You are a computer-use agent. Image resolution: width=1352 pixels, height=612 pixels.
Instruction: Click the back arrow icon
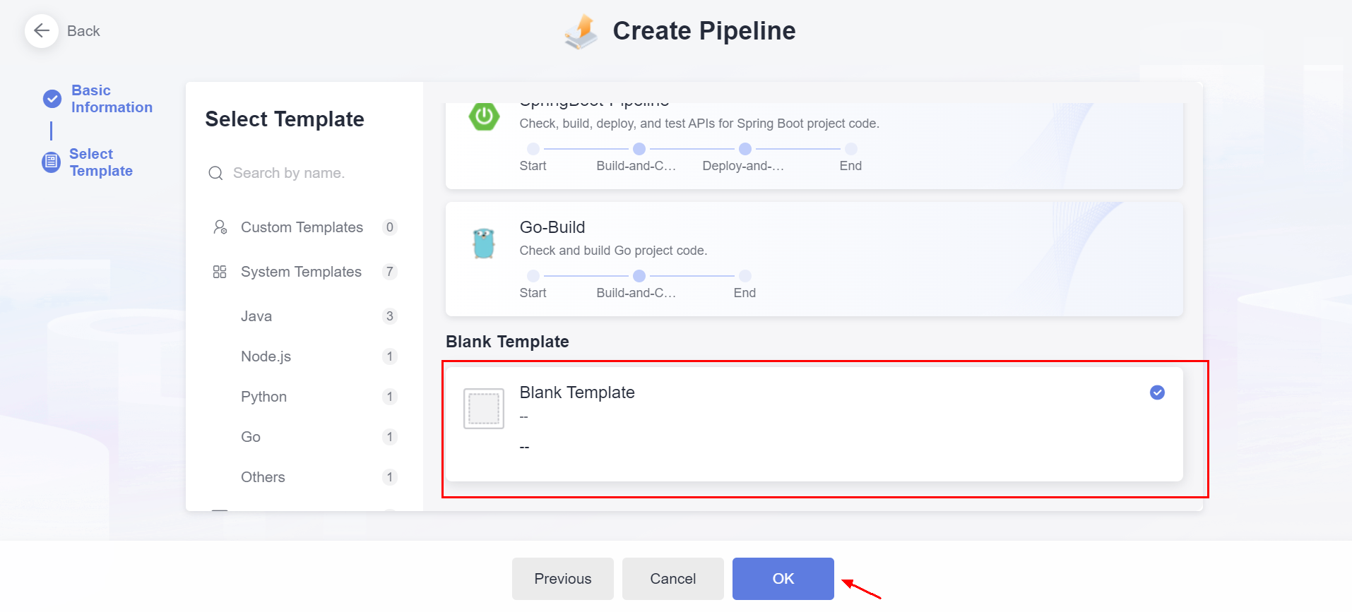42,31
